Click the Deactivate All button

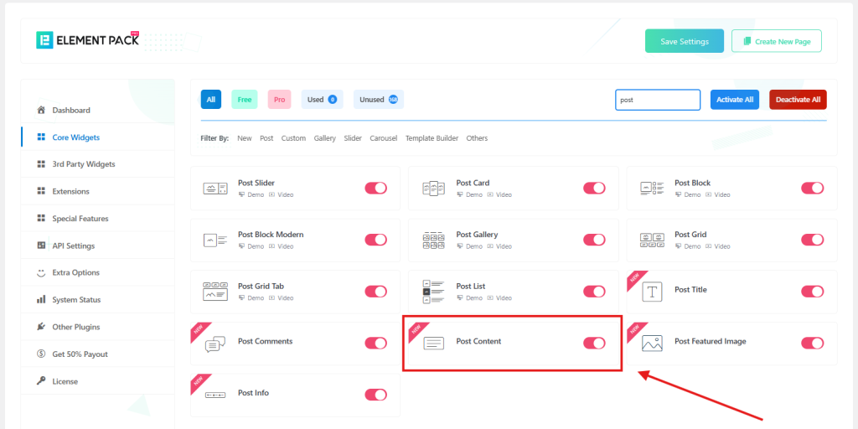tap(797, 100)
